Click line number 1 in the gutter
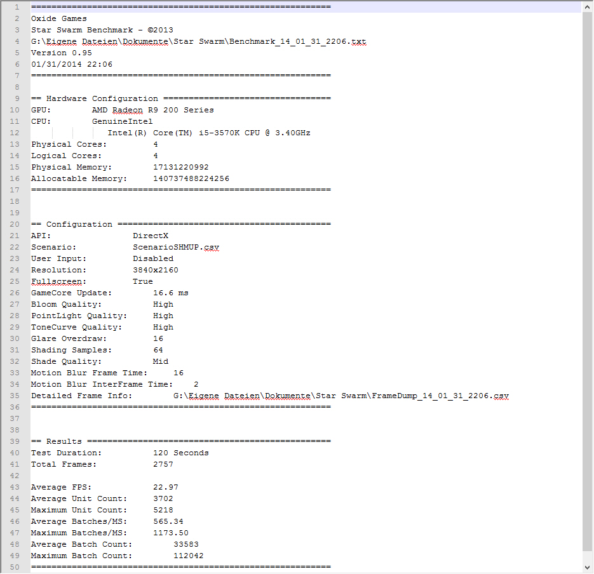The image size is (594, 574). pyautogui.click(x=17, y=7)
